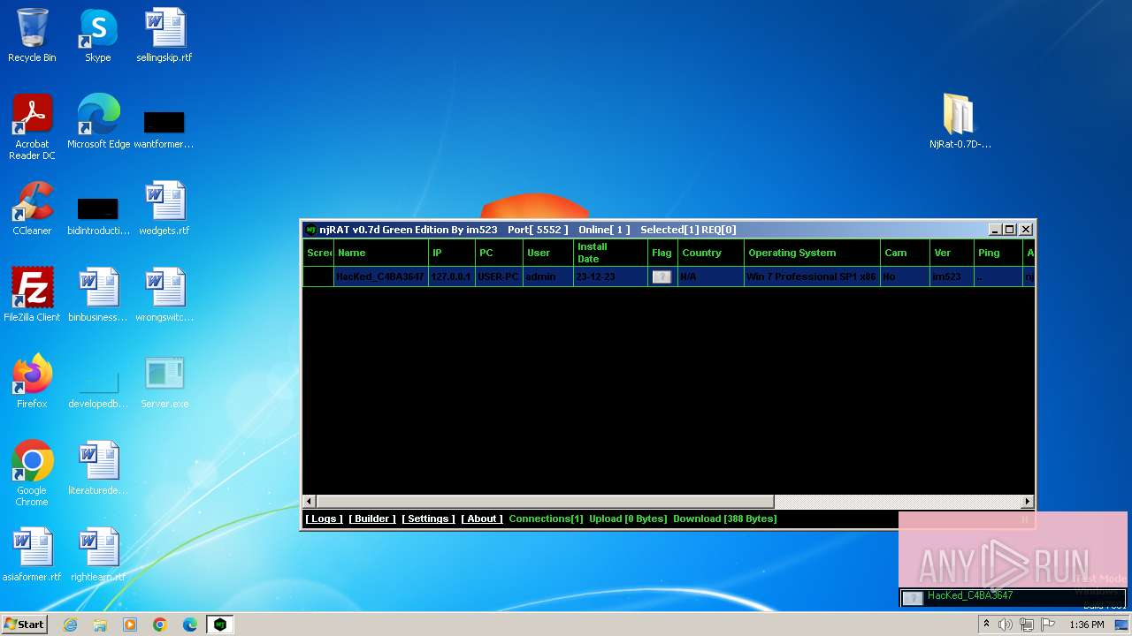This screenshot has width=1132, height=636.
Task: Click horizontal scrollbar left arrow
Action: coord(310,502)
